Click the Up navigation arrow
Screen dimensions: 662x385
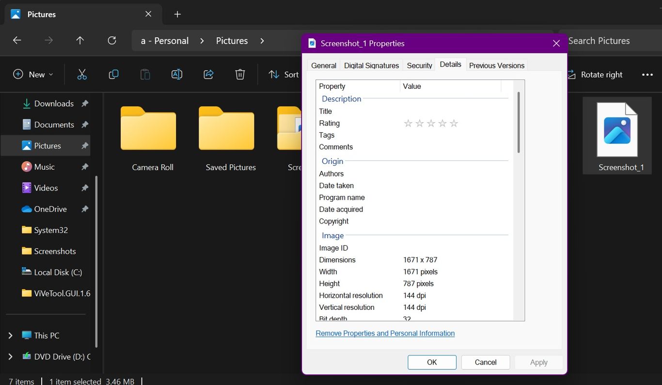80,41
